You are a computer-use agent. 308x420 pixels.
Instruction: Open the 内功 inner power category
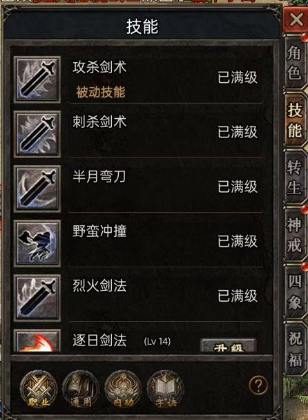[x=123, y=389]
